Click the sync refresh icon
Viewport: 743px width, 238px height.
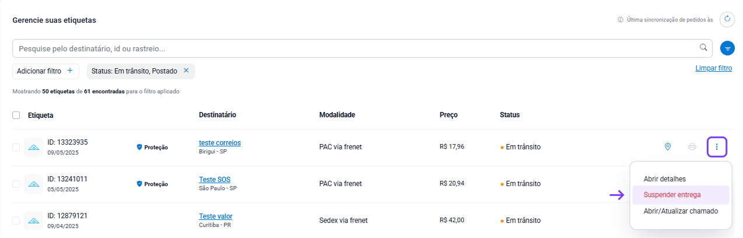click(727, 19)
